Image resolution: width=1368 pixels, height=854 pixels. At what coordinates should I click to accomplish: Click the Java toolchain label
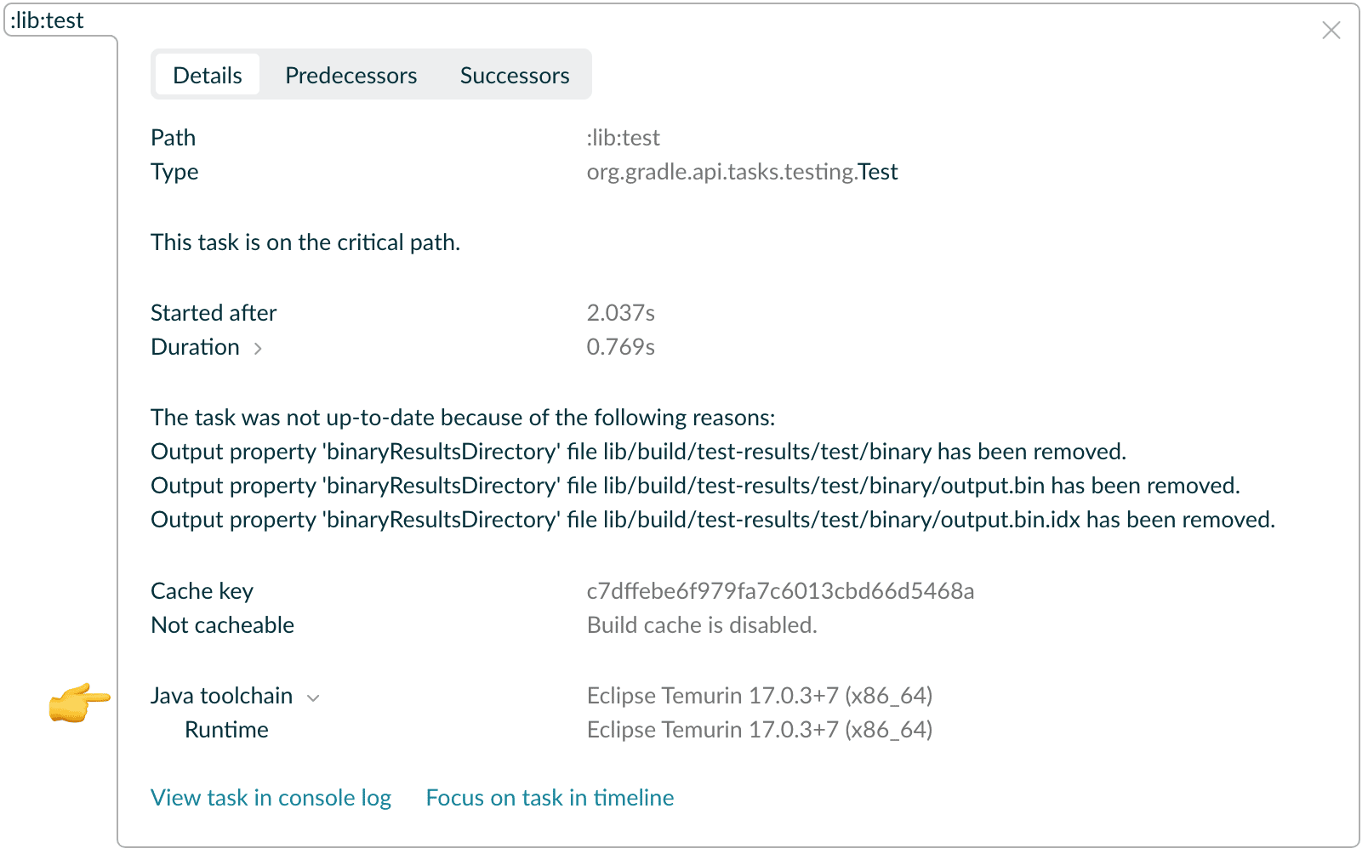point(221,696)
